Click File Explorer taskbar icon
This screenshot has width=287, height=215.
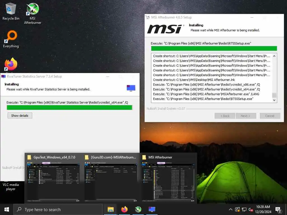[x=110, y=209]
